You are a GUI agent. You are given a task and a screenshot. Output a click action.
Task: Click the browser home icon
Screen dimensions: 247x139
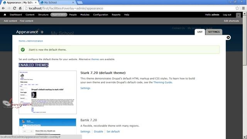pyautogui.click(x=20, y=8)
